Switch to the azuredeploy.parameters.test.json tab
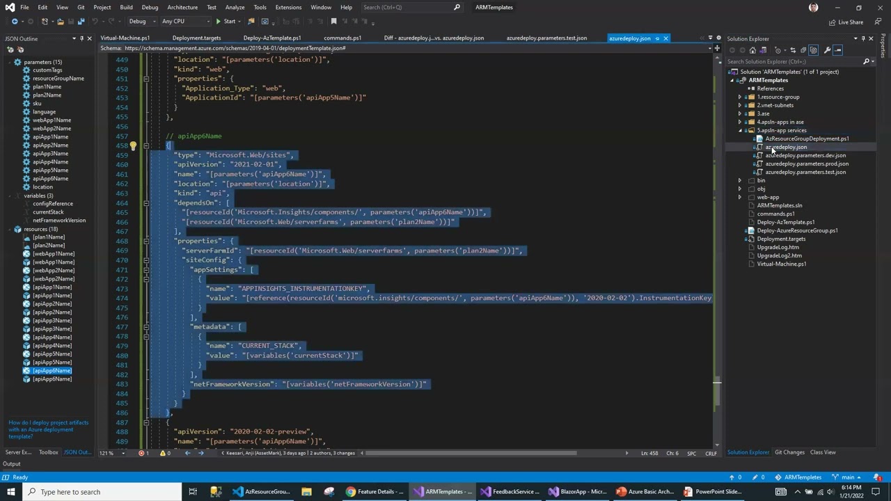The image size is (891, 501). [546, 38]
